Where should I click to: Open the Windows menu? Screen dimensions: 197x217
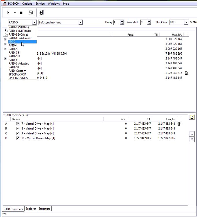[x=54, y=3]
